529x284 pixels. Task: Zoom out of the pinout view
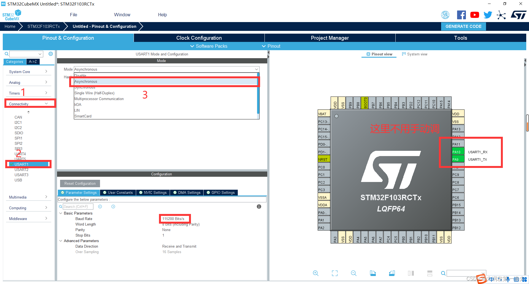coord(353,273)
